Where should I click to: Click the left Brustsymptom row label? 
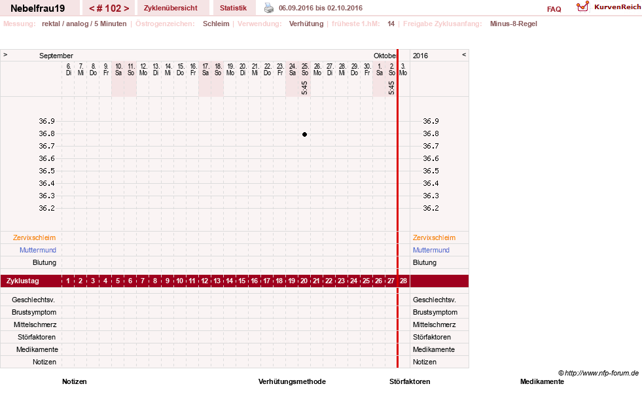34,312
